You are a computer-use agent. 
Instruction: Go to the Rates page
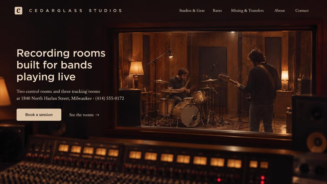[x=217, y=11]
